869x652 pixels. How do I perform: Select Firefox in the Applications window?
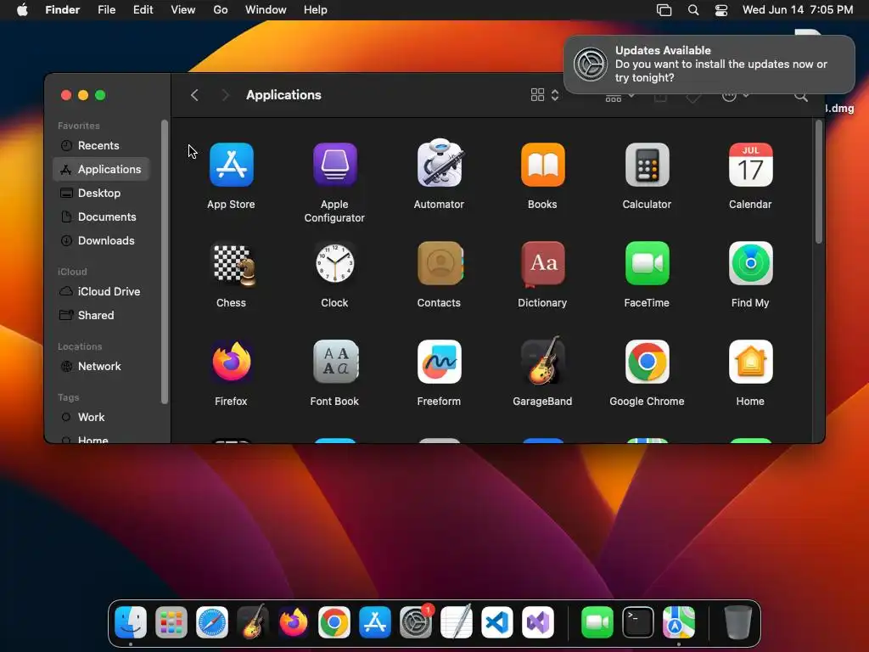231,362
